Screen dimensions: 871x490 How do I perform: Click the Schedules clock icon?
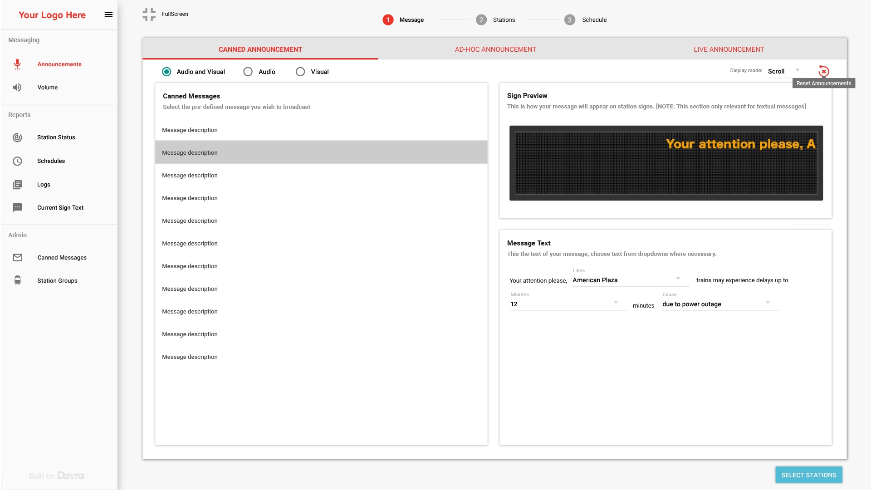17,161
